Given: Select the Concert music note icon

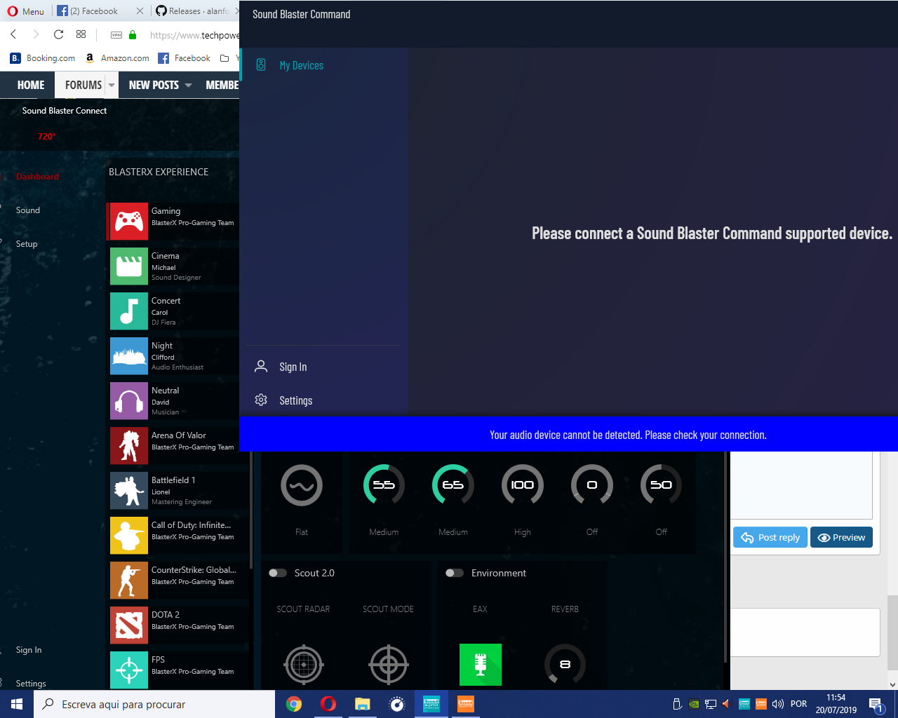Looking at the screenshot, I should [x=129, y=311].
